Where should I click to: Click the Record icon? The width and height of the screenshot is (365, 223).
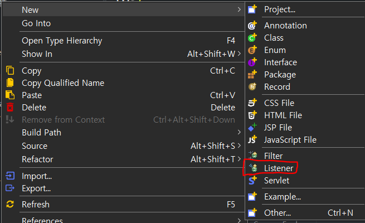[x=252, y=87]
